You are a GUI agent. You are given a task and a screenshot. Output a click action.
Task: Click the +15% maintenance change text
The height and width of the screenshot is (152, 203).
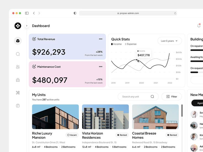coord(99,79)
